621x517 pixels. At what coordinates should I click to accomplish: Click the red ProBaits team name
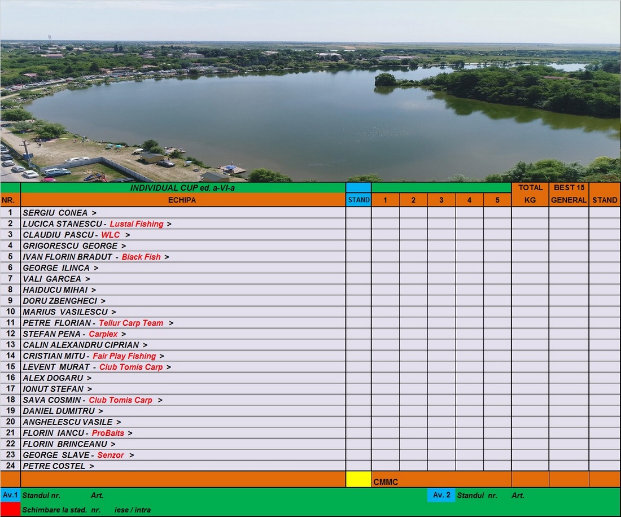click(108, 433)
